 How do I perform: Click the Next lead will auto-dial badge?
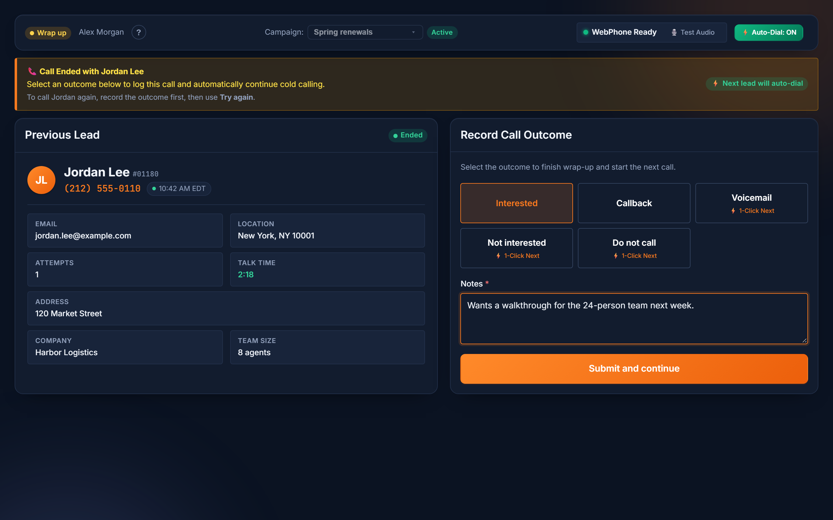(757, 84)
